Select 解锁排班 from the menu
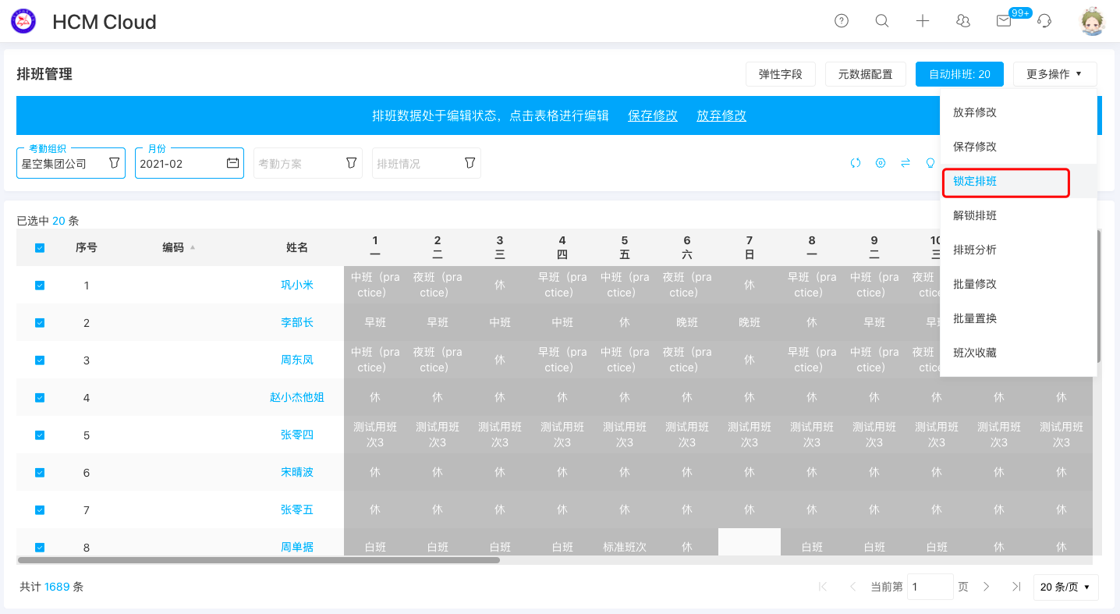 coord(1019,215)
